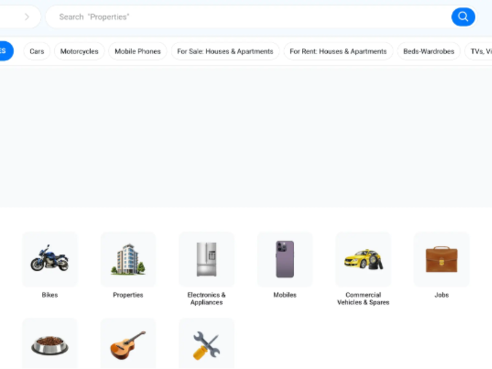Image resolution: width=492 pixels, height=369 pixels.
Task: Choose For Rent: Houses & Apartments
Action: click(338, 51)
